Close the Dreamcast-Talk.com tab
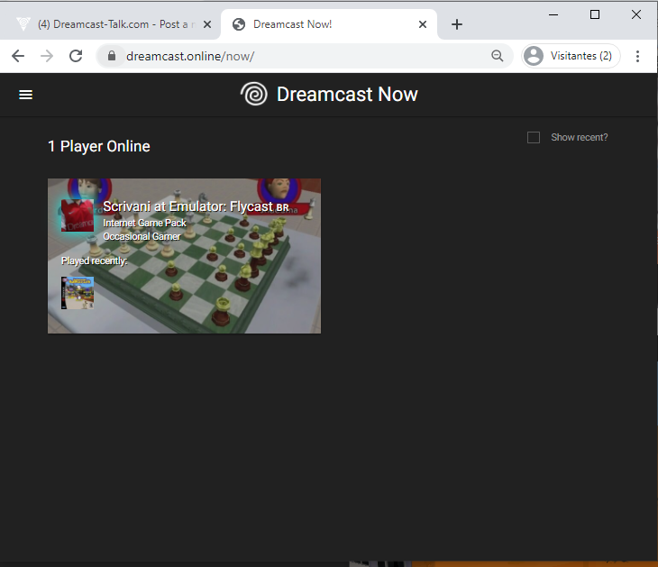Viewport: 658px width, 567px height. (207, 24)
